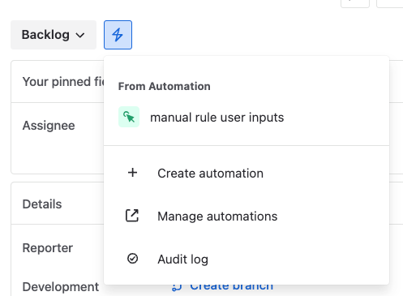Select Create automation menu entry

247,174
